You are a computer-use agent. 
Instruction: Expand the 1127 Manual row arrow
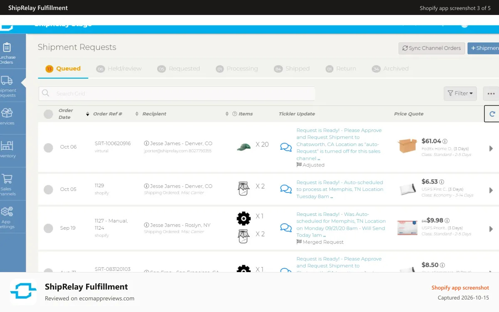click(491, 229)
